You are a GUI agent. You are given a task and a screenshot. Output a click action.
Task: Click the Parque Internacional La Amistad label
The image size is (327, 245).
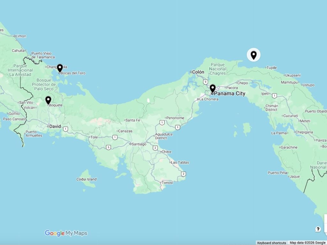point(20,70)
